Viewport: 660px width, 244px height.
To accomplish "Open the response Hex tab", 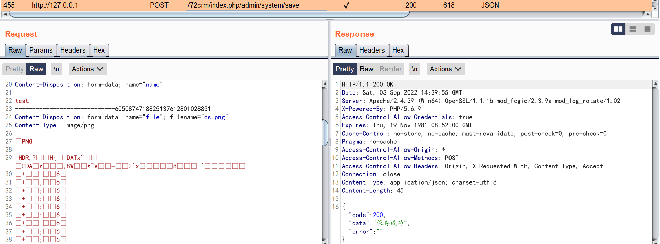I will (x=398, y=50).
